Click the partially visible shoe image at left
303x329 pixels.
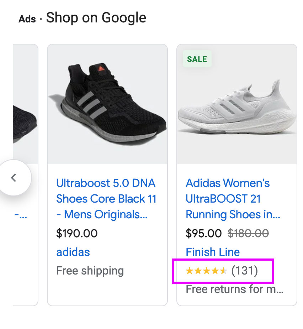[25, 117]
